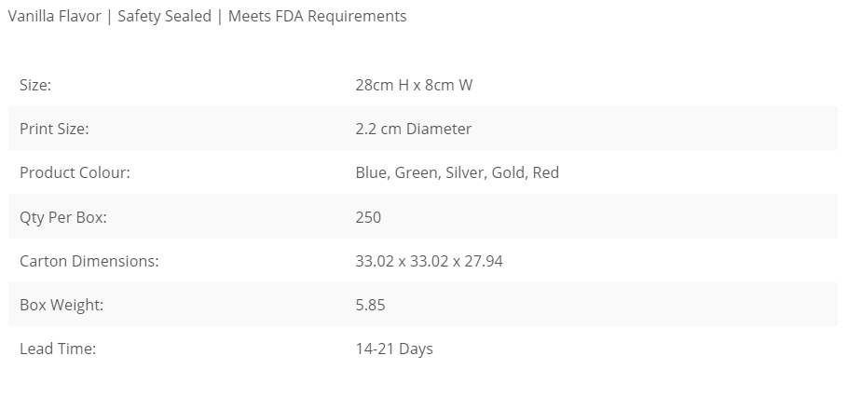The height and width of the screenshot is (397, 848).
Task: Select the Box Weight label
Action: 62,305
